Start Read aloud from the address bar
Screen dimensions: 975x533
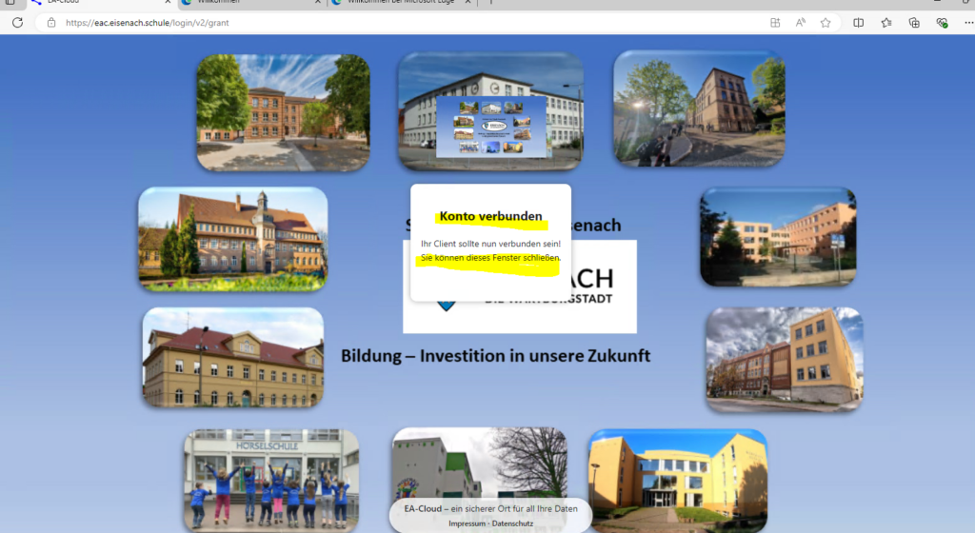point(800,22)
